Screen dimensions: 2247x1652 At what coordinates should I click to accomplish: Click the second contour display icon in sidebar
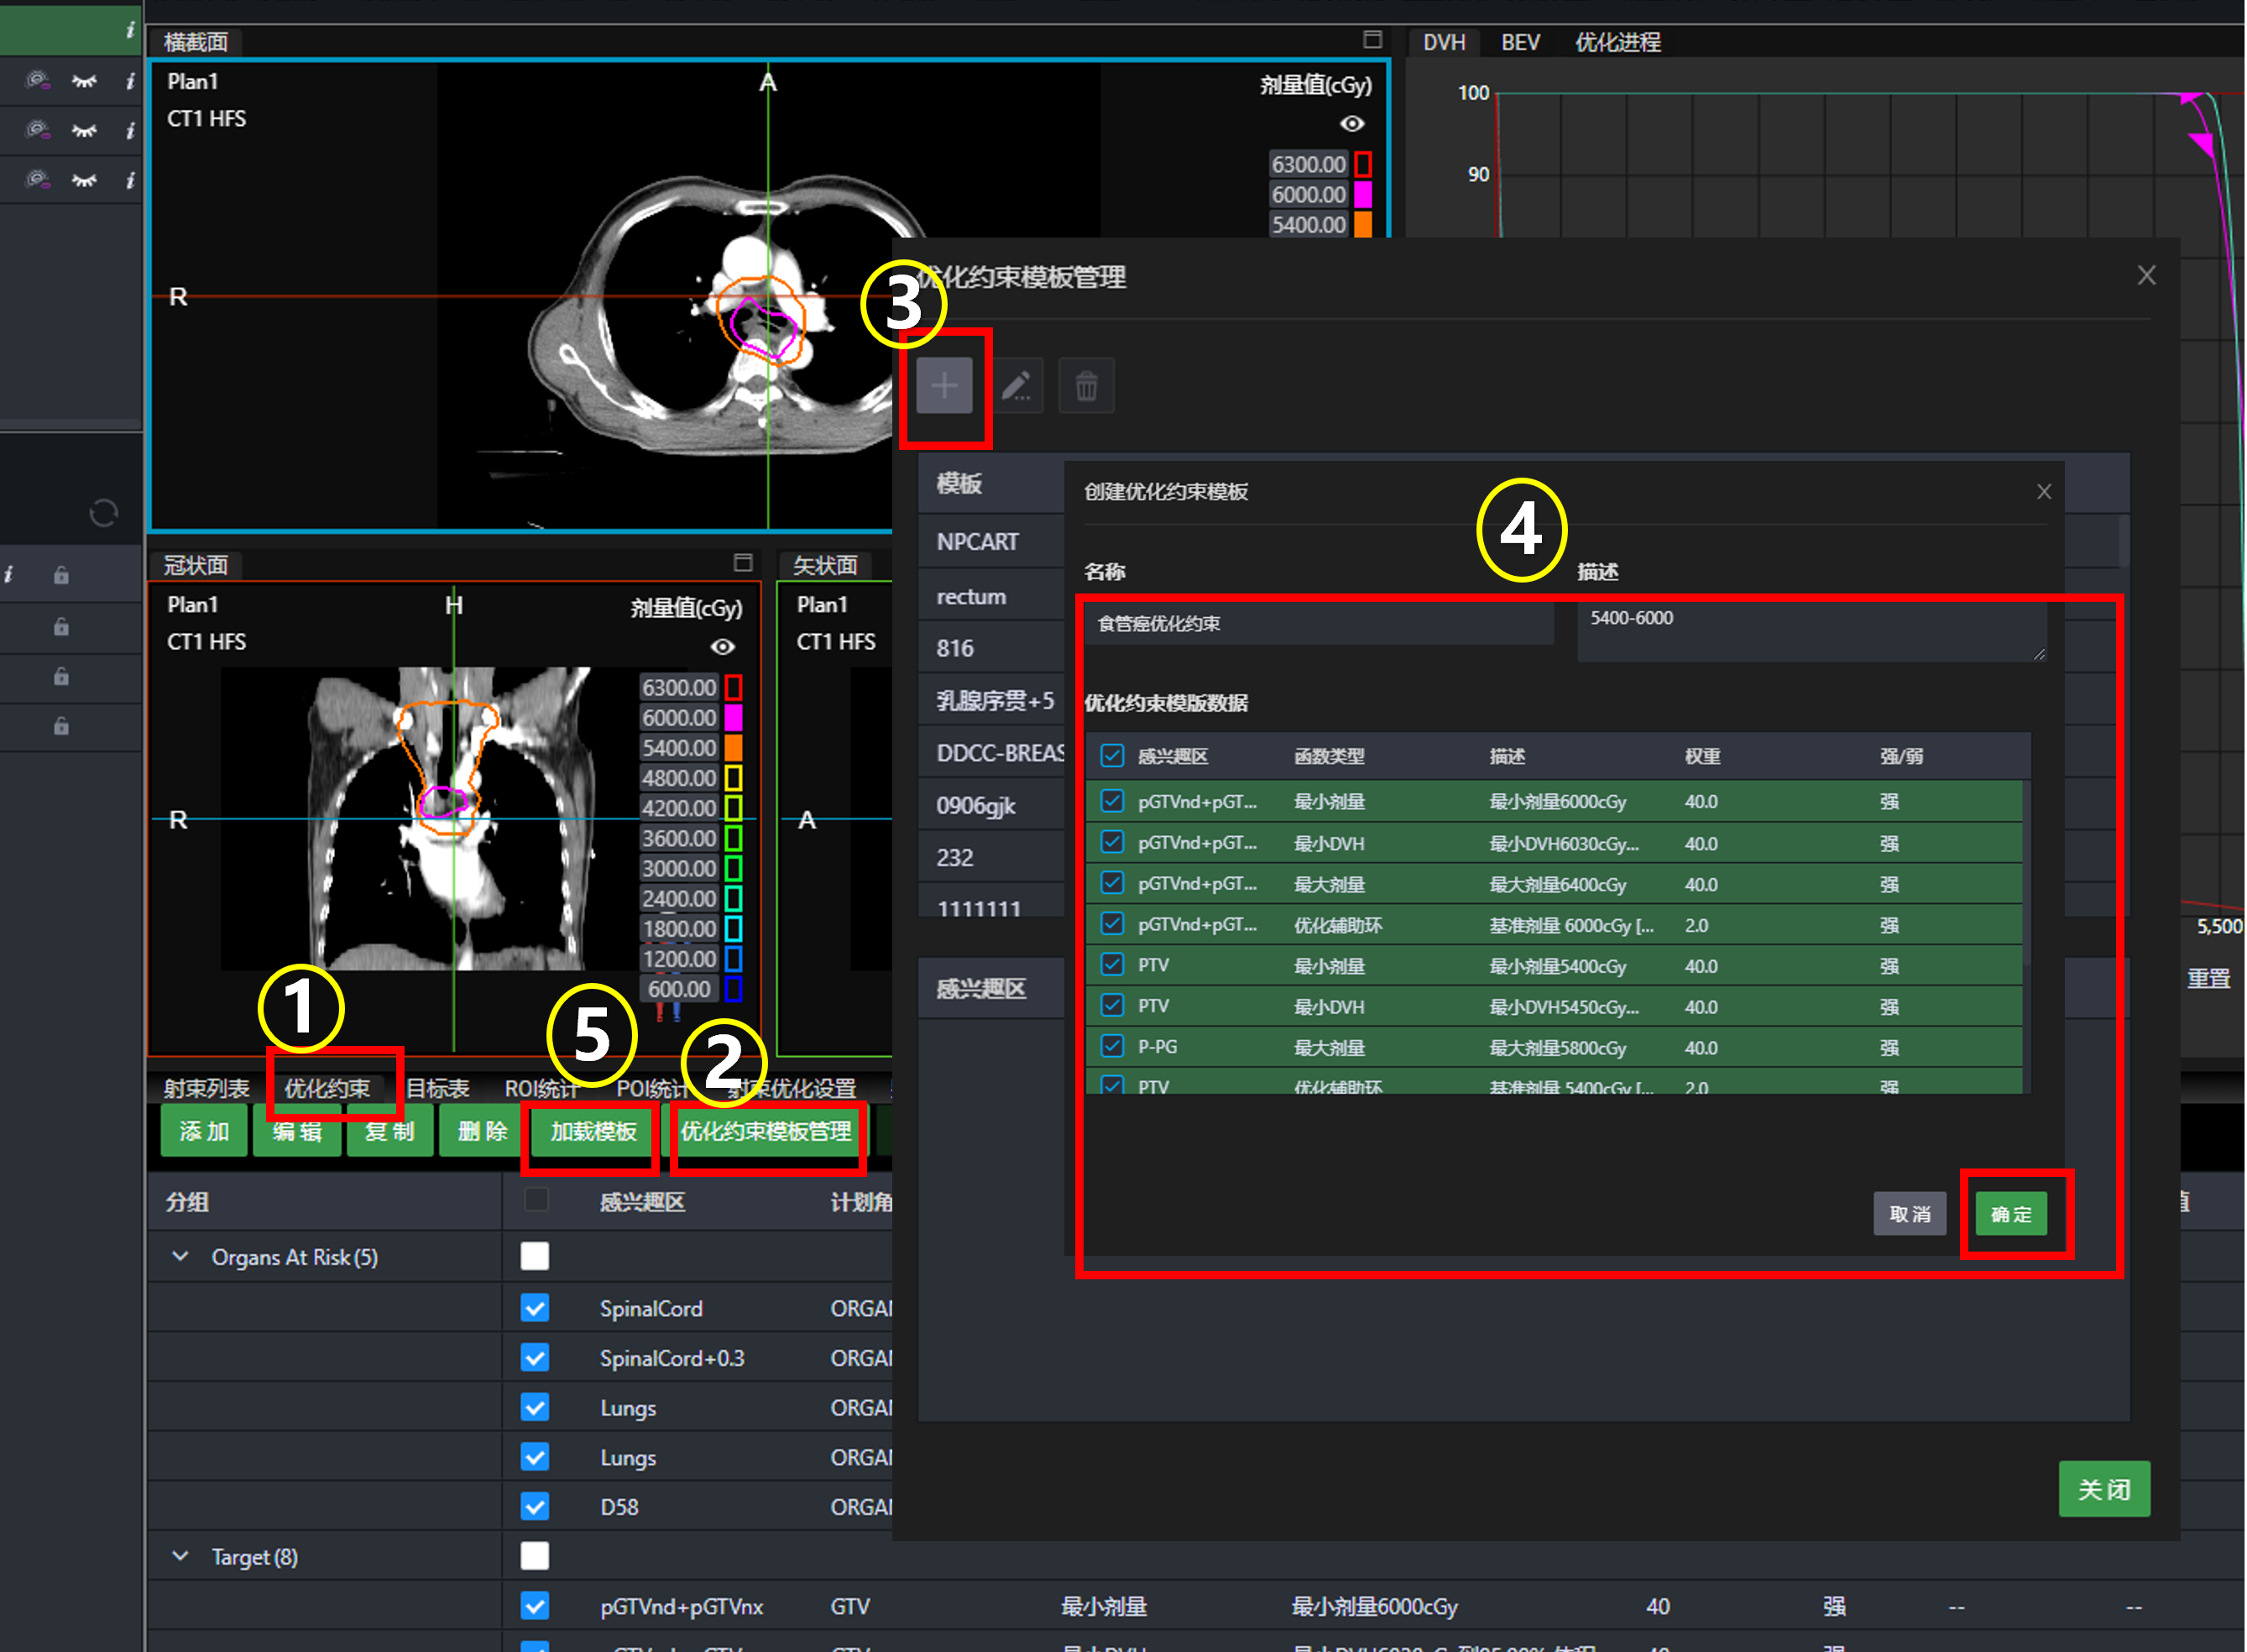click(x=38, y=129)
